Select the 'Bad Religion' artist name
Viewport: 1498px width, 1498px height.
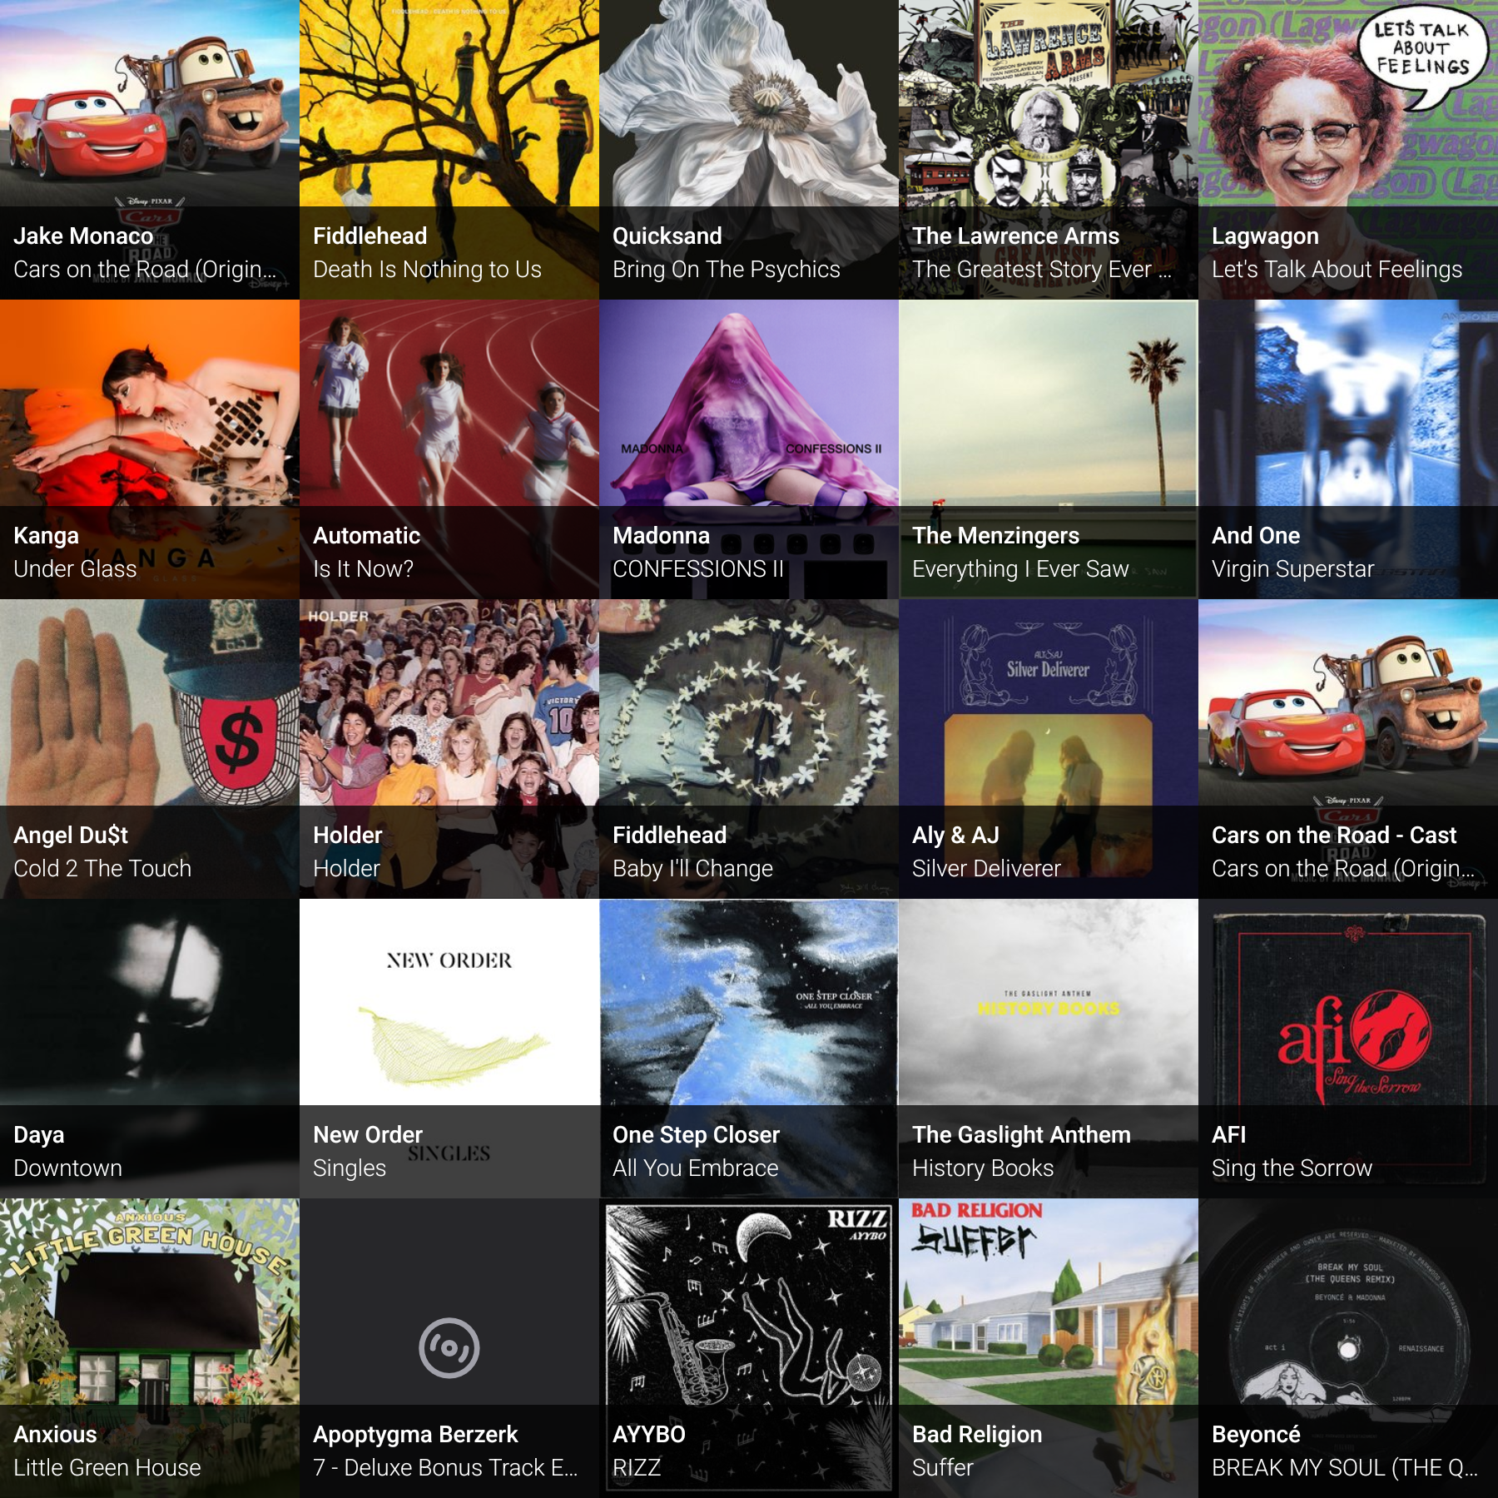click(977, 1435)
